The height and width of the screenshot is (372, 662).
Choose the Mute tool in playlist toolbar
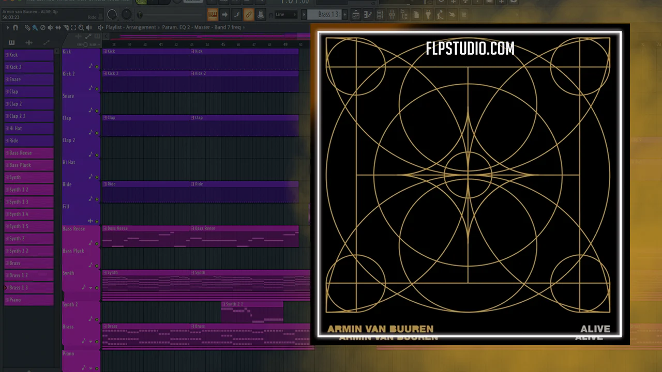click(50, 27)
